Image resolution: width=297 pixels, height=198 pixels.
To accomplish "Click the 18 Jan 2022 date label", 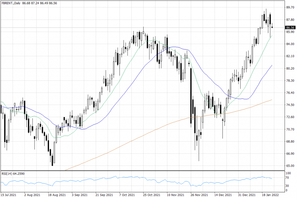I will (x=270, y=195).
